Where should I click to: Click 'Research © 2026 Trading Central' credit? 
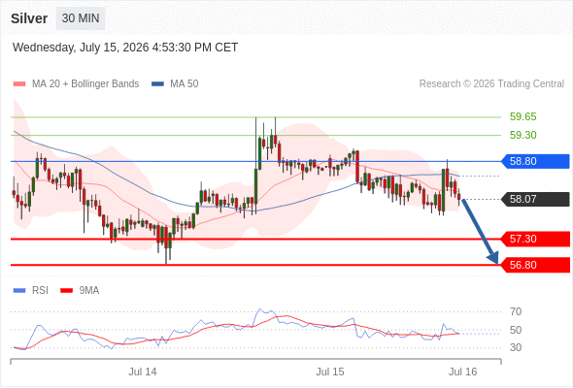(x=491, y=84)
